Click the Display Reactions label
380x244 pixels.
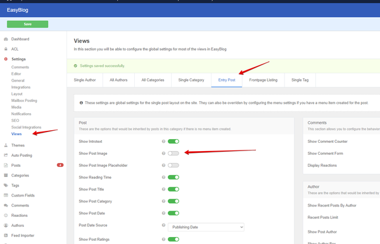tap(322, 165)
